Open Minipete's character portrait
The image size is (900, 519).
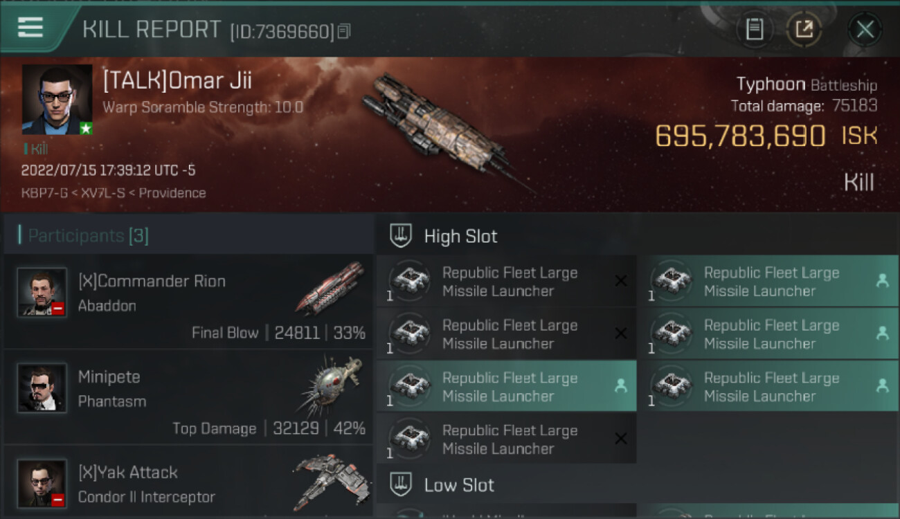click(42, 388)
